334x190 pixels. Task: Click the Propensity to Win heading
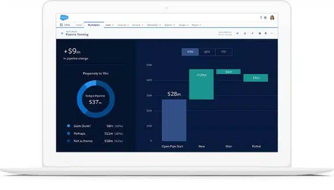[96, 73]
